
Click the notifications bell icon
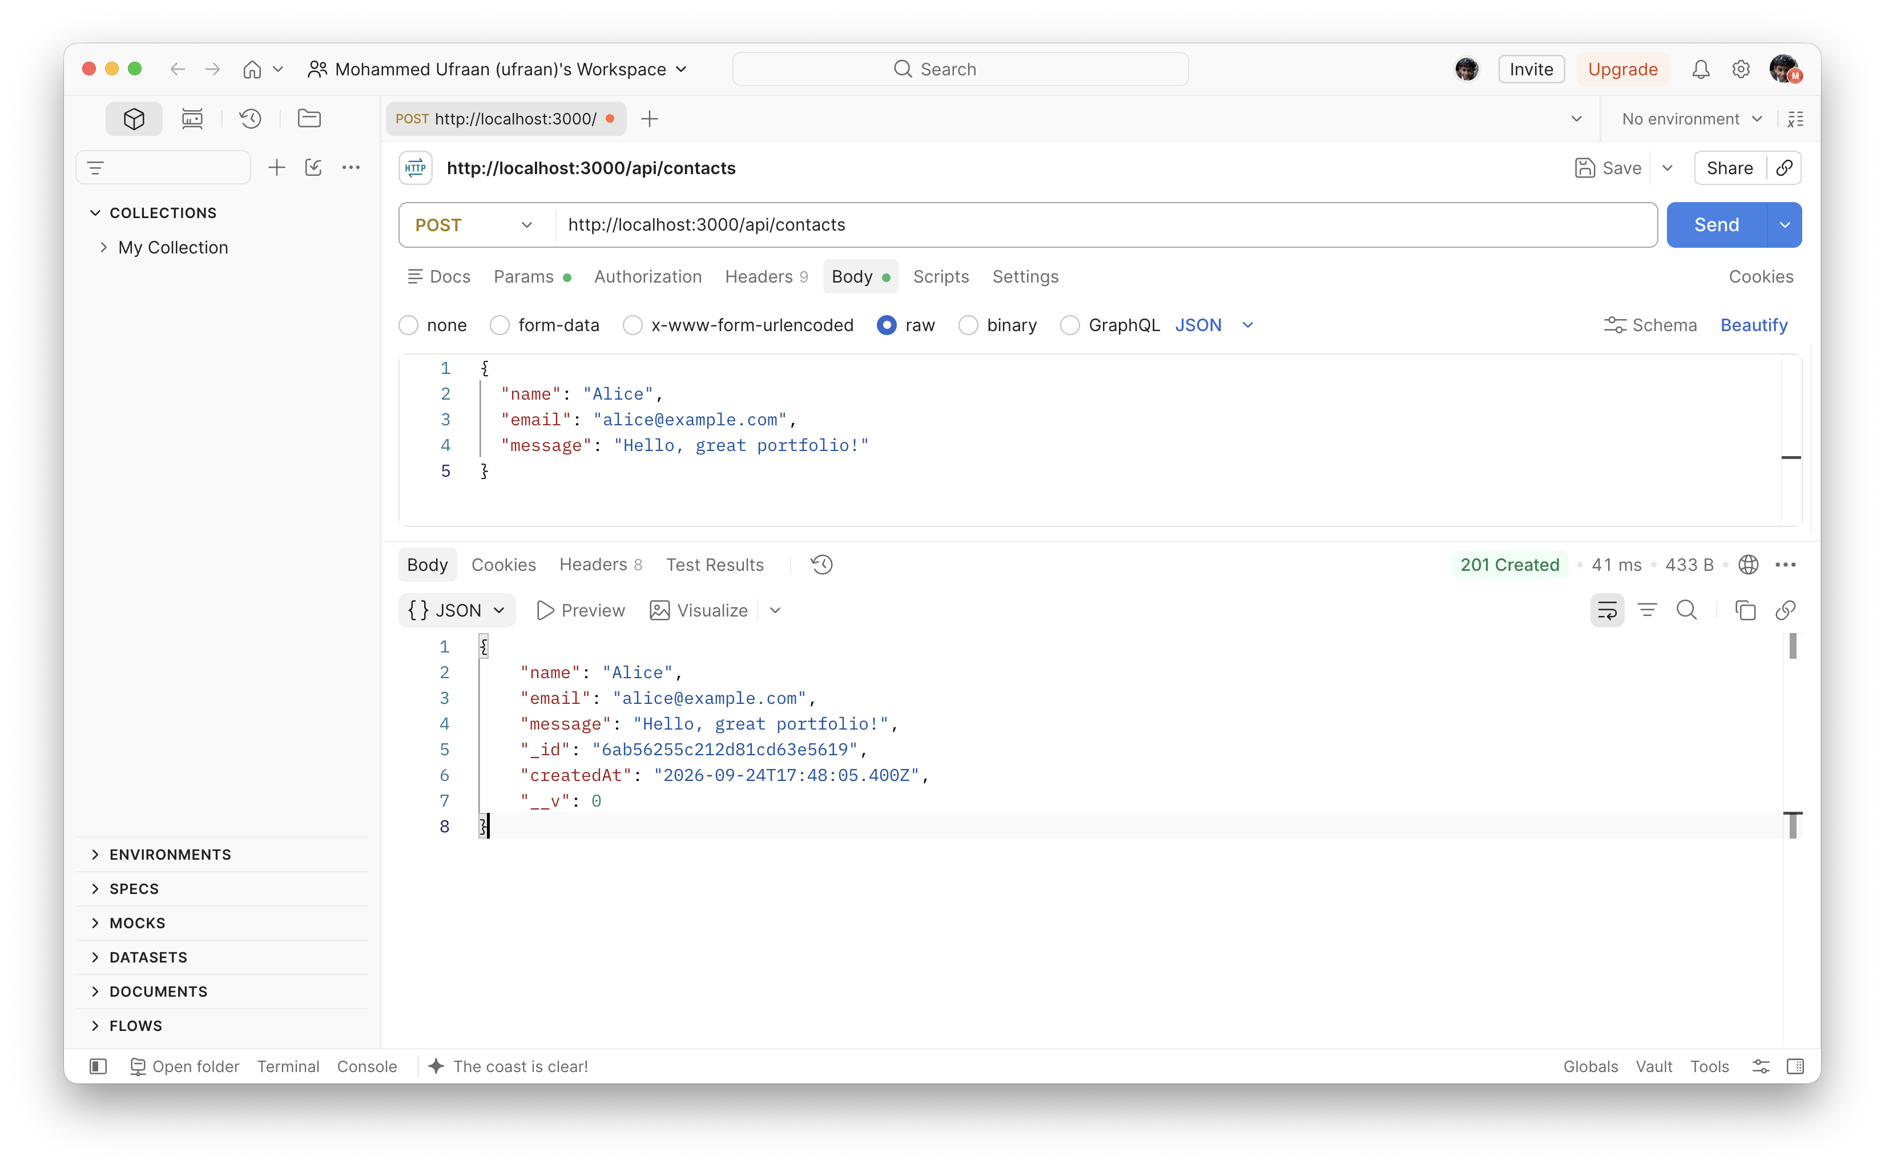click(1701, 70)
